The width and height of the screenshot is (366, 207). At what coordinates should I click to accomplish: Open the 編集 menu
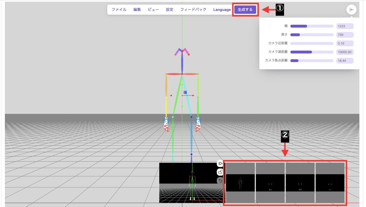pyautogui.click(x=137, y=9)
